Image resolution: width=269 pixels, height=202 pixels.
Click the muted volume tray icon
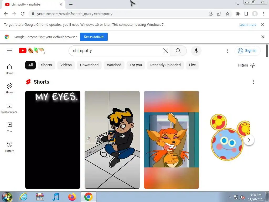point(242,197)
